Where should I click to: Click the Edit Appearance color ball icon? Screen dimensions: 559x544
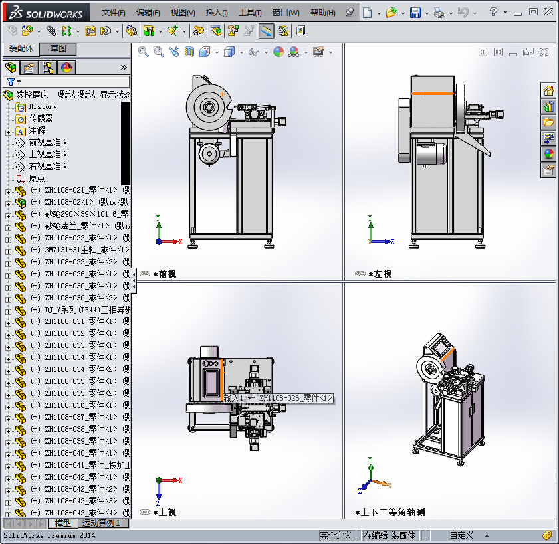(279, 52)
